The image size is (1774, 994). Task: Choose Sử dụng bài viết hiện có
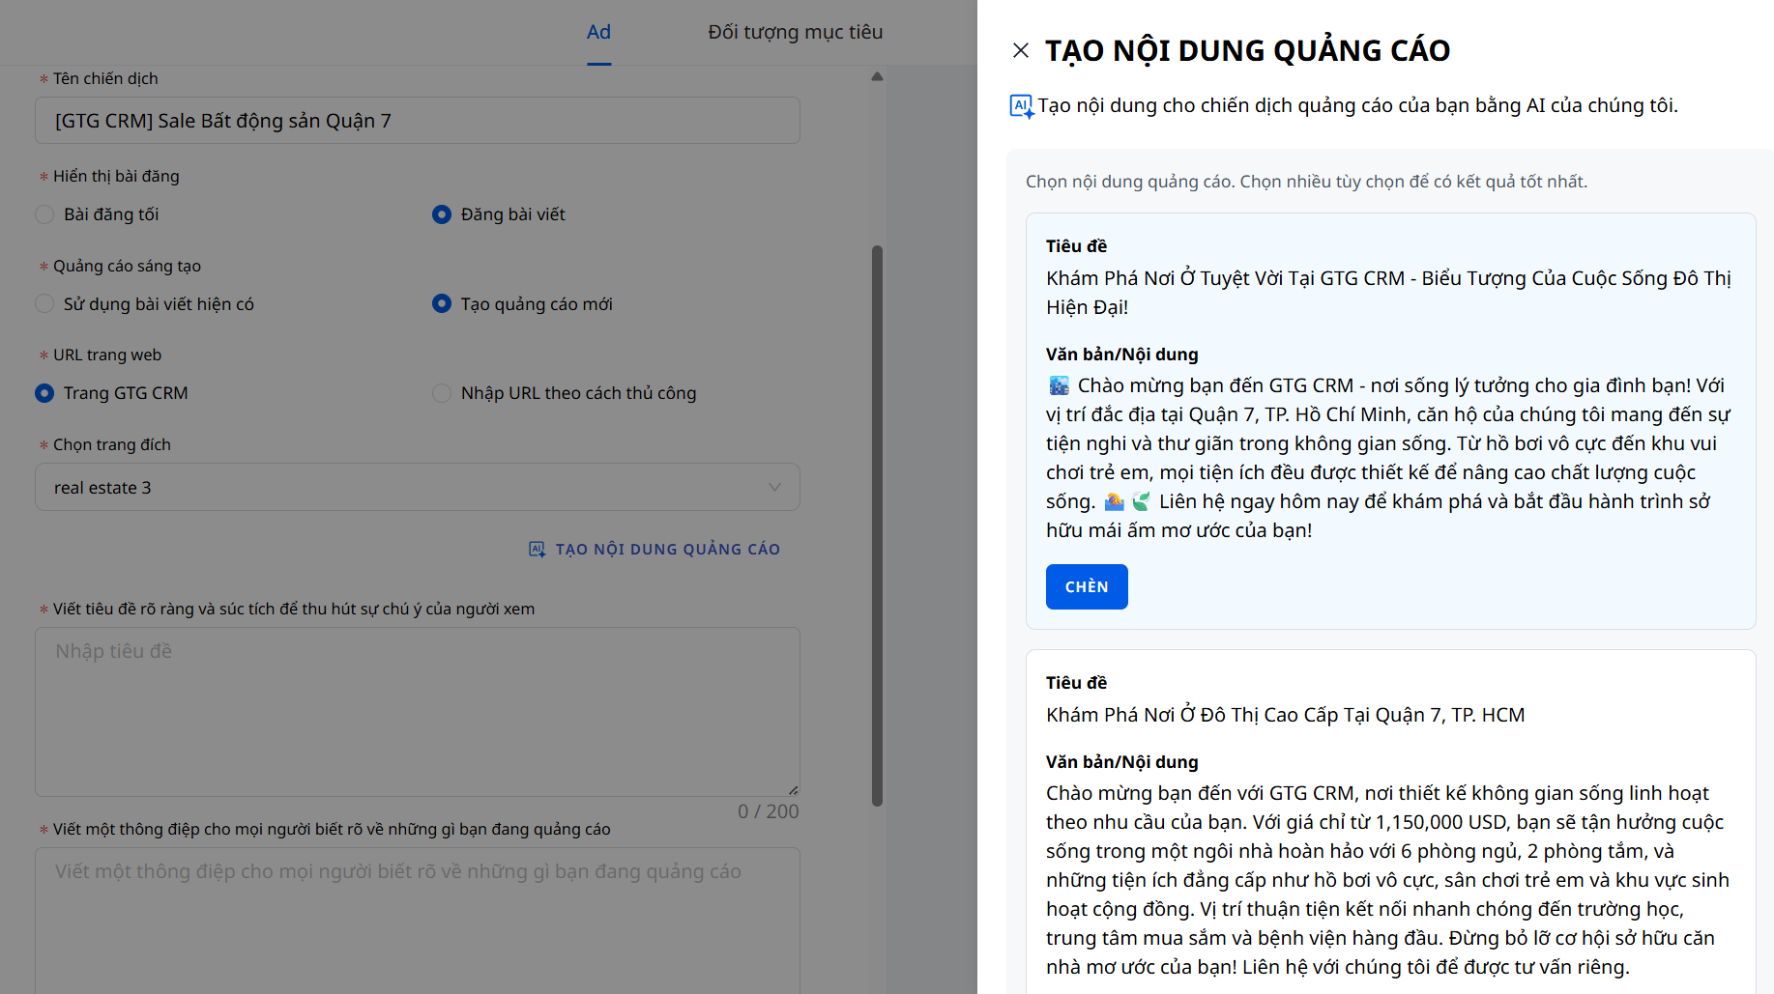[44, 304]
